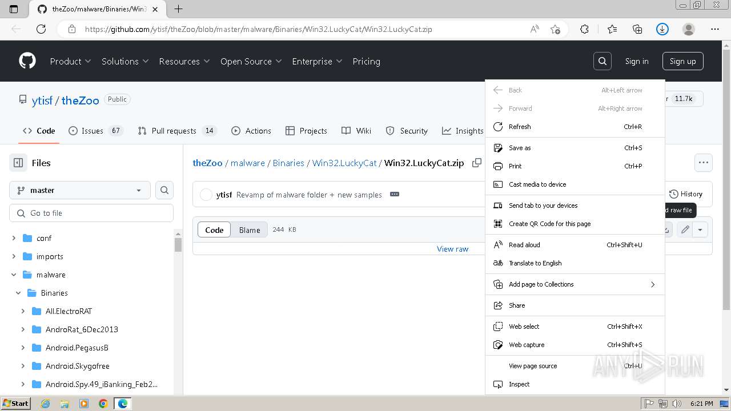Open edit options dropdown arrow
731x411 pixels.
pos(700,229)
